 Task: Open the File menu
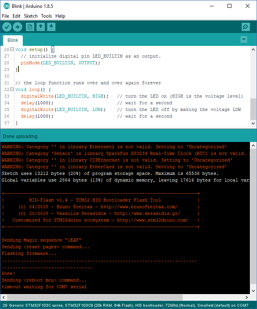(x=6, y=16)
